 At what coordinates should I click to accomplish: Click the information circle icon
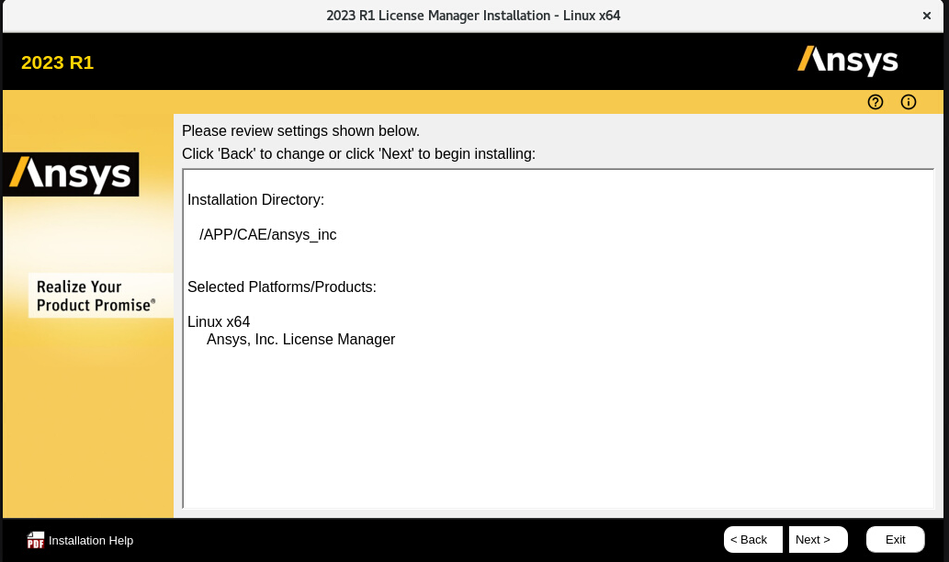tap(909, 102)
